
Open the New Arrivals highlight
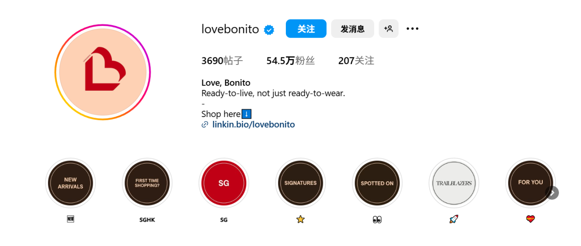pos(71,183)
